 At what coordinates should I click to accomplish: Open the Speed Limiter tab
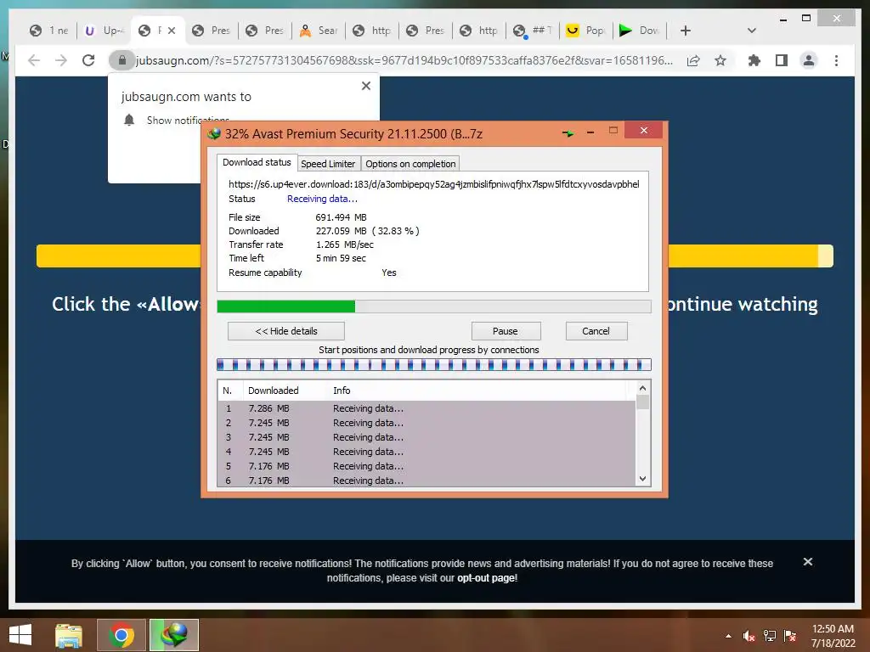pos(328,164)
